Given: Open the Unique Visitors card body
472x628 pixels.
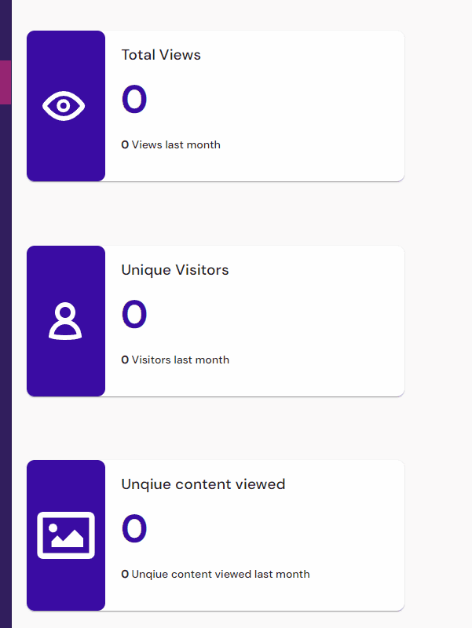Looking at the screenshot, I should [x=254, y=321].
